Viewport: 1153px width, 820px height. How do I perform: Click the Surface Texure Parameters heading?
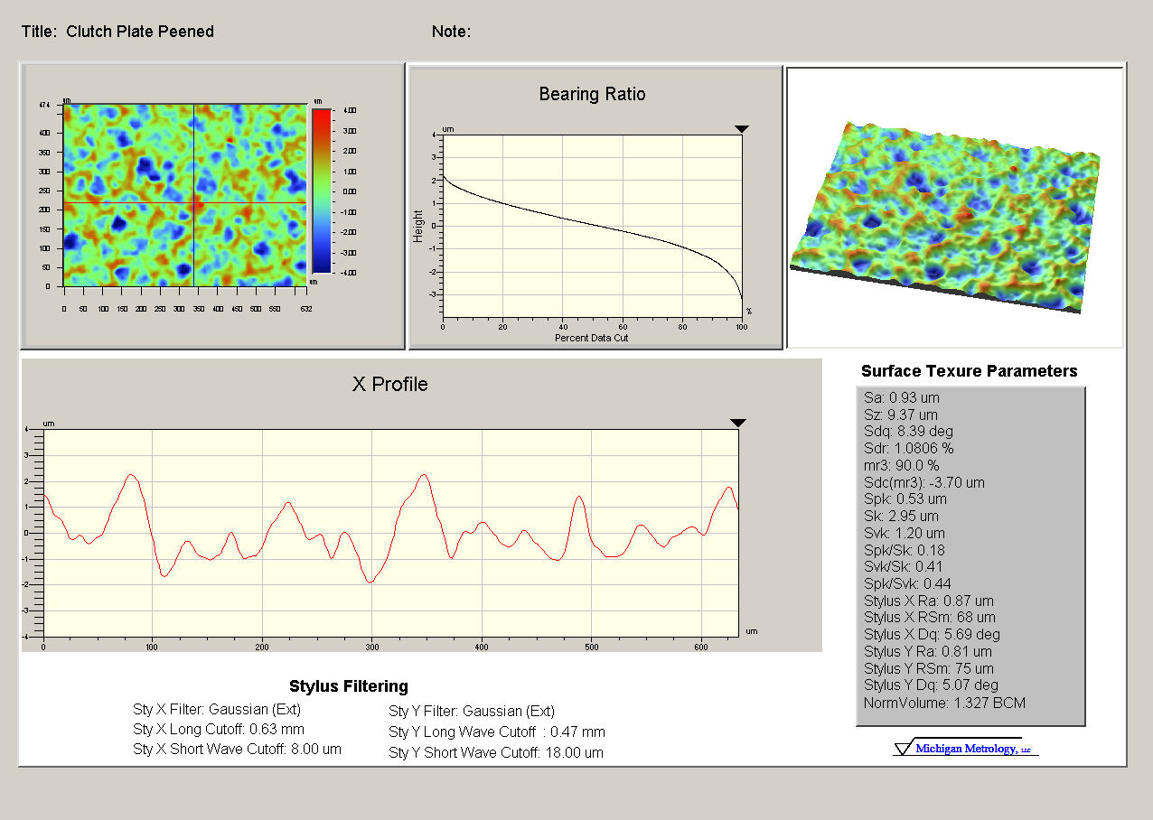click(x=969, y=371)
